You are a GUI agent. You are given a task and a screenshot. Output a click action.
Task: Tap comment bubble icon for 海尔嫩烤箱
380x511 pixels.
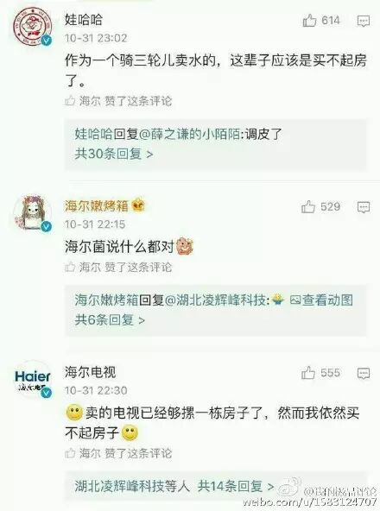364,207
